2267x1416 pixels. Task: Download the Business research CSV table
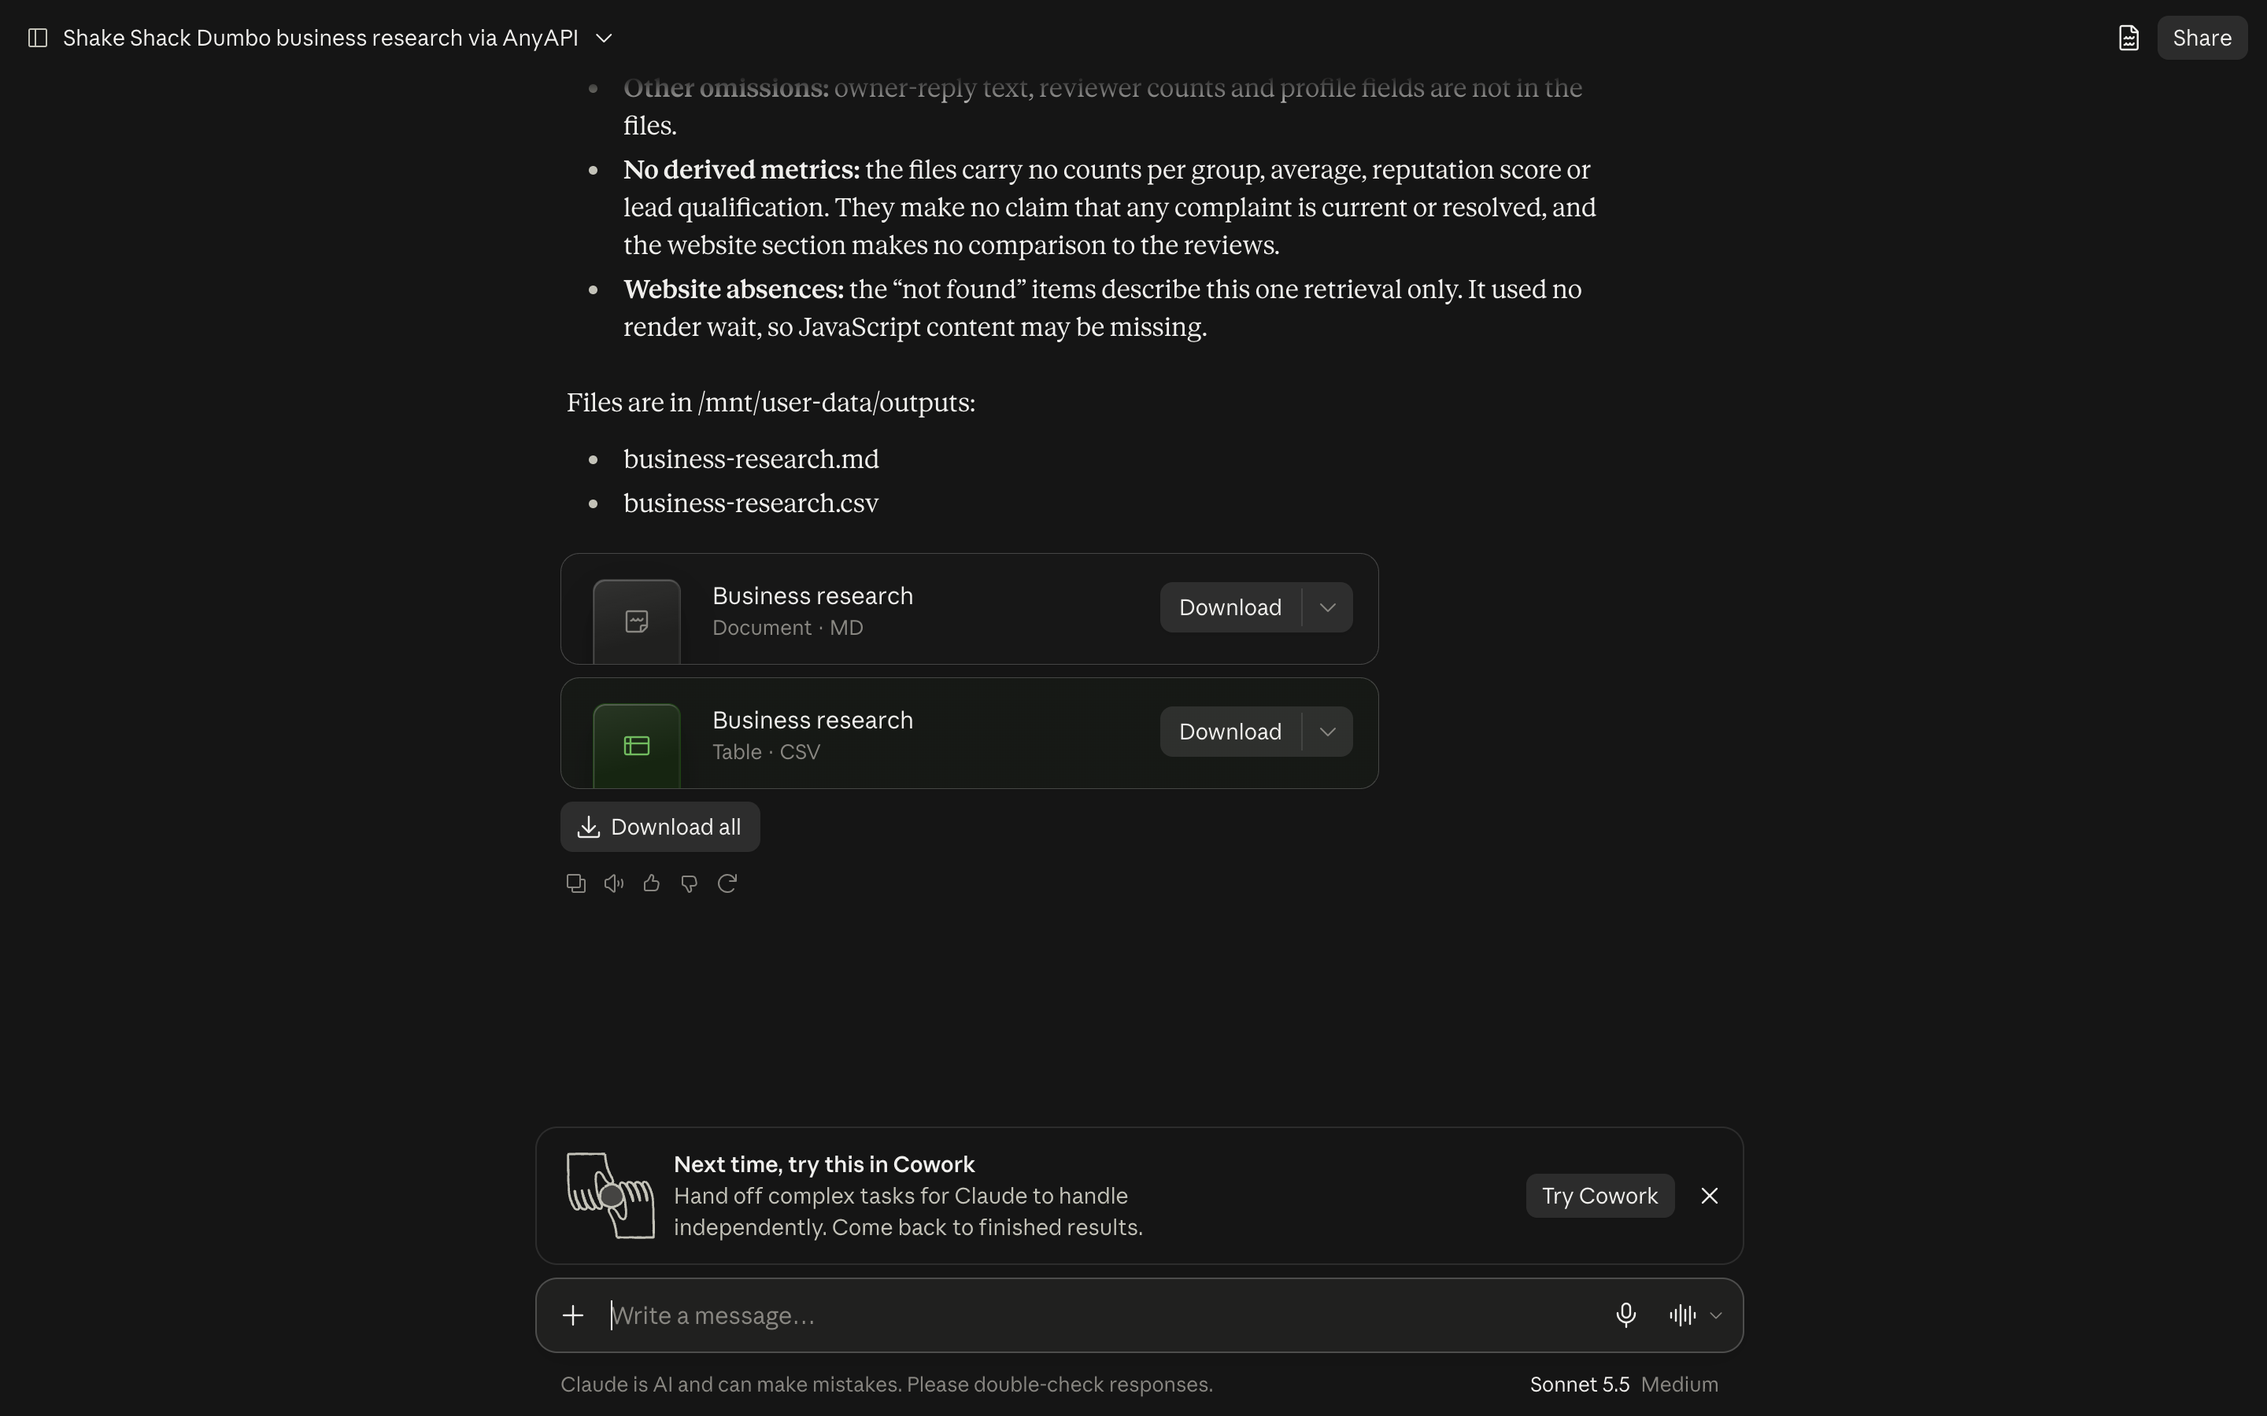point(1230,732)
